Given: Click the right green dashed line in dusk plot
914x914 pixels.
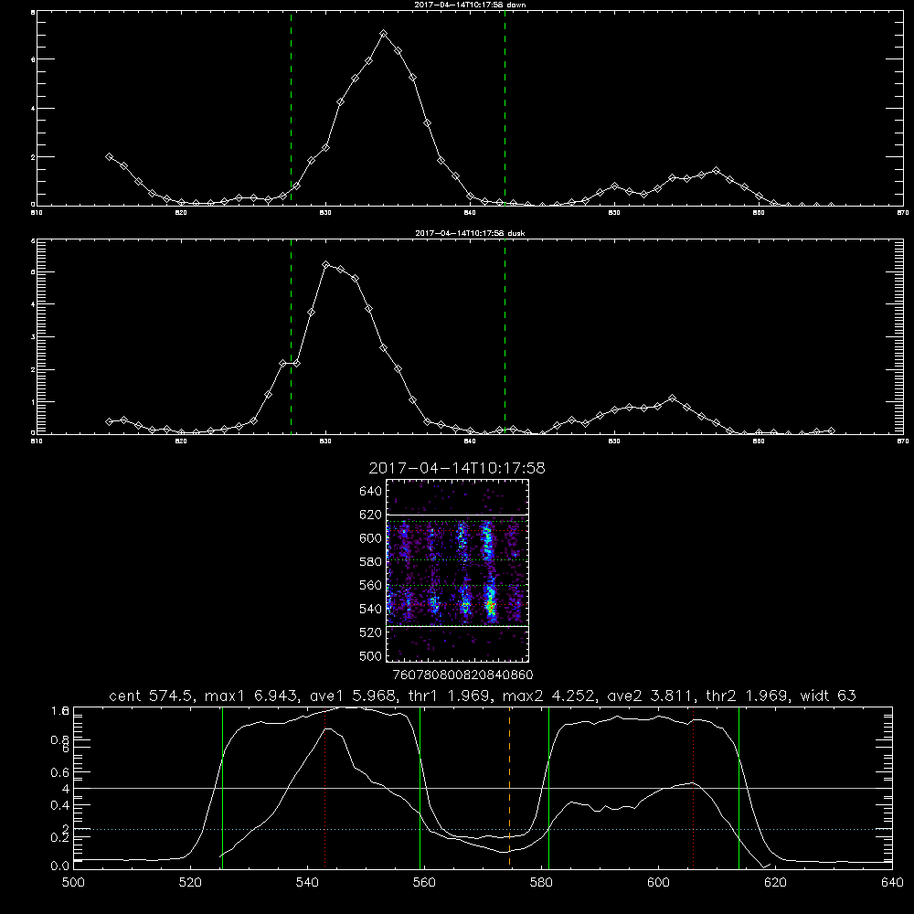Looking at the screenshot, I should click(505, 336).
